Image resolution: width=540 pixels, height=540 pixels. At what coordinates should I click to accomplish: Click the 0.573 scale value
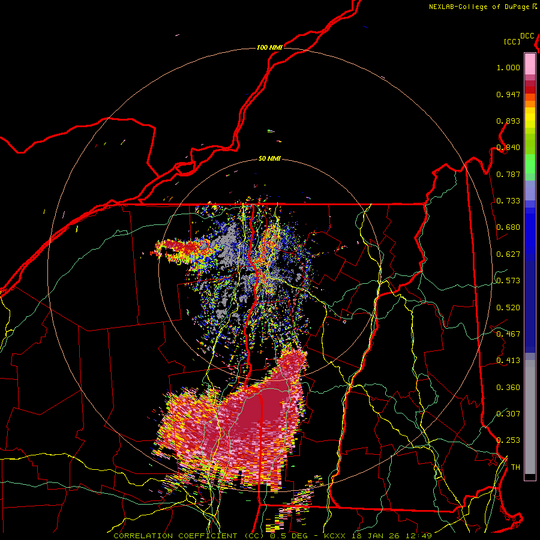tap(508, 281)
